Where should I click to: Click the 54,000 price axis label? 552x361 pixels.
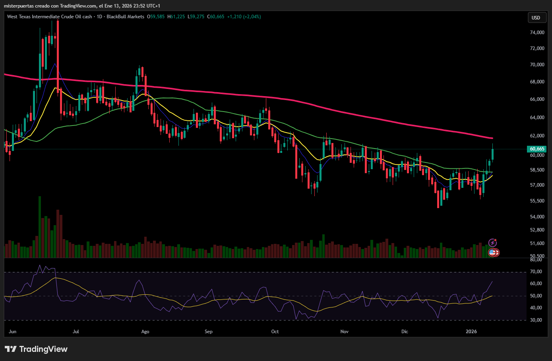click(x=537, y=217)
